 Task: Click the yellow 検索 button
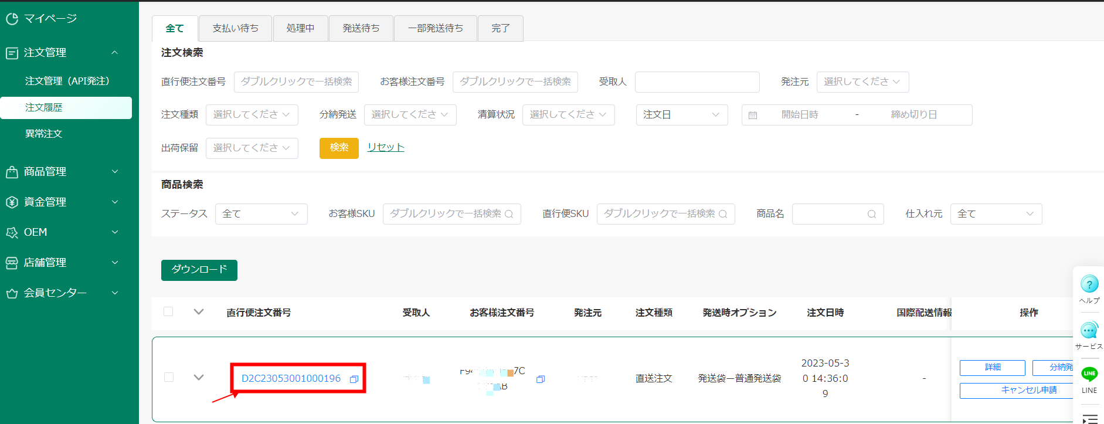click(x=339, y=148)
